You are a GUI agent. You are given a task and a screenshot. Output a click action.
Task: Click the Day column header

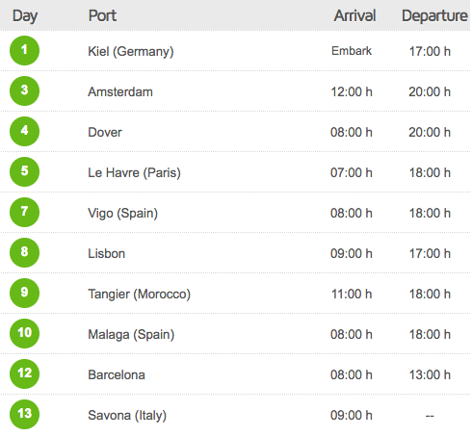pyautogui.click(x=25, y=16)
